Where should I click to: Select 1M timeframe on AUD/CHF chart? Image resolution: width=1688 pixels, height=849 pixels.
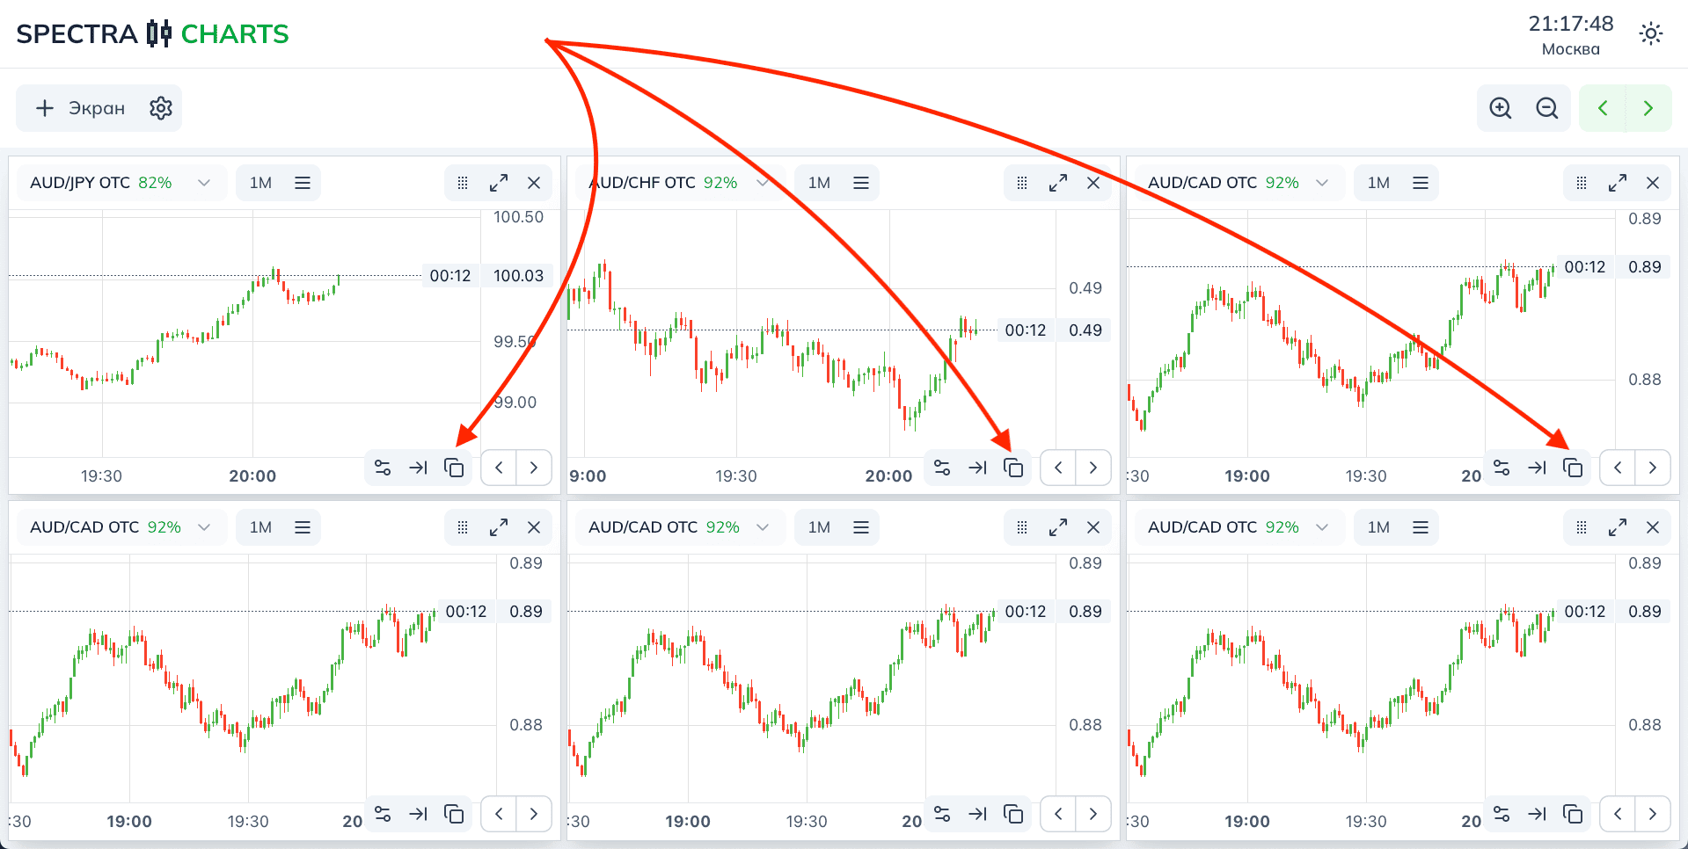[819, 183]
